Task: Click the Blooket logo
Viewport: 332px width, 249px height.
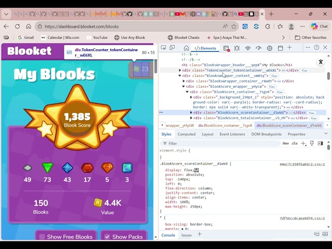Action: 30,51
